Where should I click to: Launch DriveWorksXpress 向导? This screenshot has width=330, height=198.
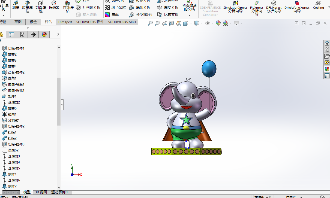pos(297,7)
